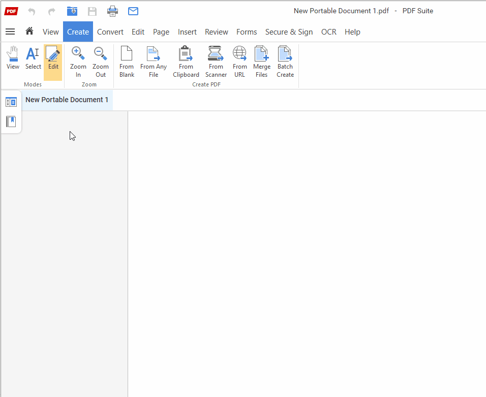Show the page thumbnails panel
This screenshot has width=486, height=397.
click(11, 102)
